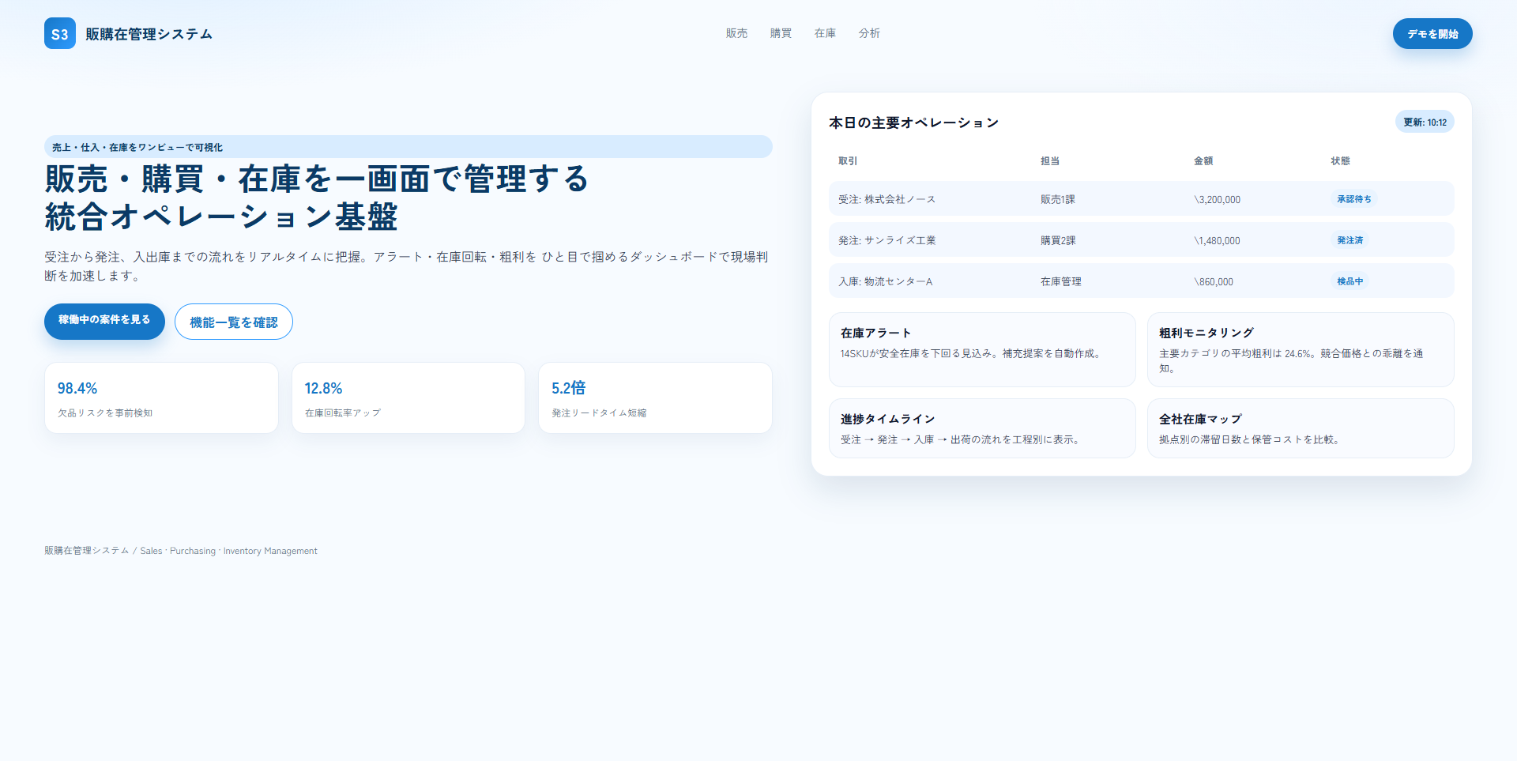Screen dimensions: 1517x761
Task: Go to the 在庫 navigation link
Action: (x=825, y=33)
